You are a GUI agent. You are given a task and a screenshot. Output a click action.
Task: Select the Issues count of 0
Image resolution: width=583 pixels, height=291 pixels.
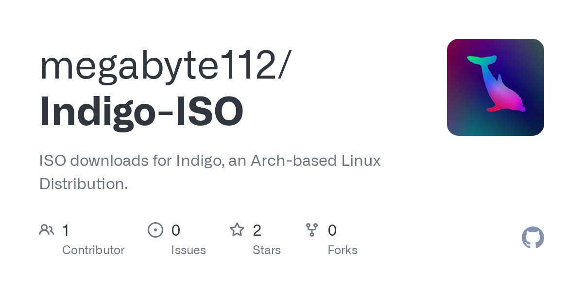pyautogui.click(x=175, y=230)
